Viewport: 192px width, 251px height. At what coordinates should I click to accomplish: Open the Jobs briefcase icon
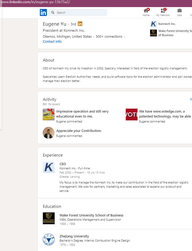179,10
